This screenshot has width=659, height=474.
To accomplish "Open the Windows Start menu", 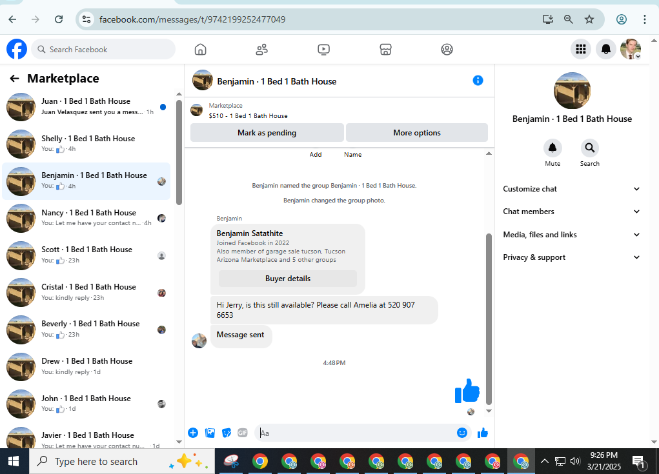I will coord(14,461).
